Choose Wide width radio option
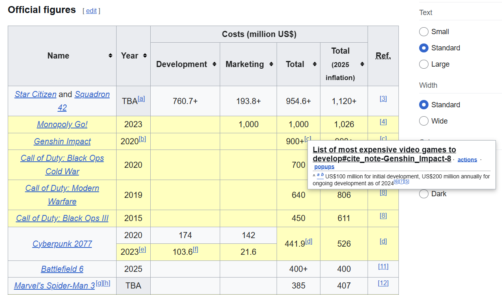 (424, 121)
